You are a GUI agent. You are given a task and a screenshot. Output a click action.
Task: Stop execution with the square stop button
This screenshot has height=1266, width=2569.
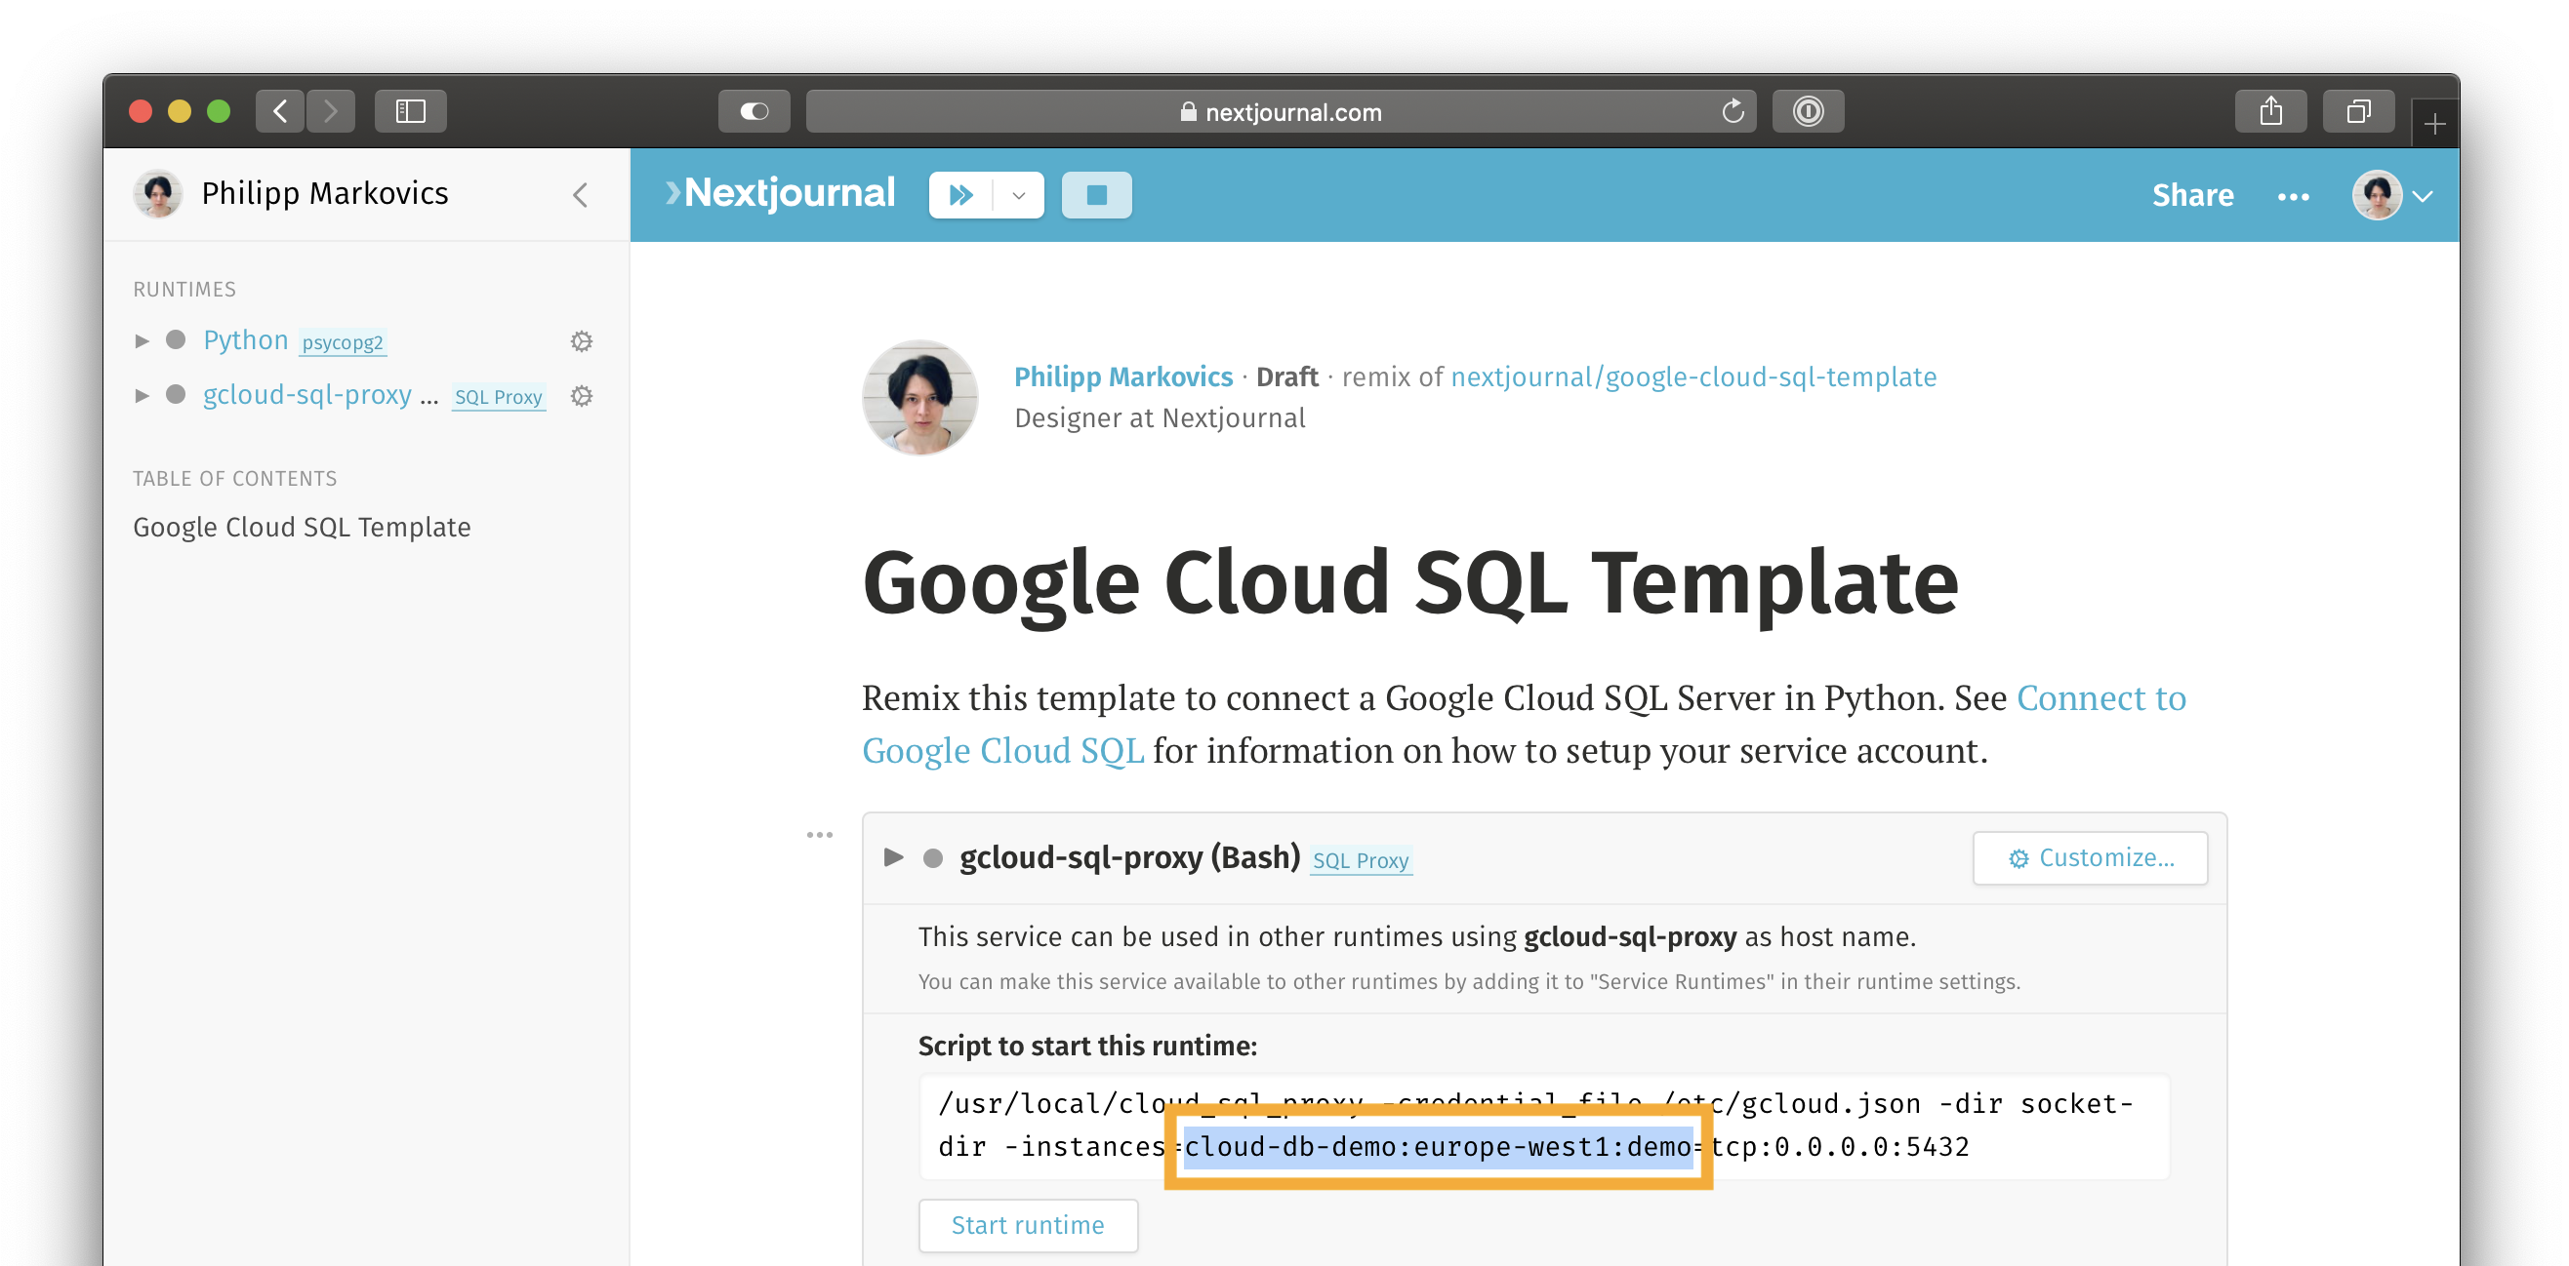tap(1096, 194)
